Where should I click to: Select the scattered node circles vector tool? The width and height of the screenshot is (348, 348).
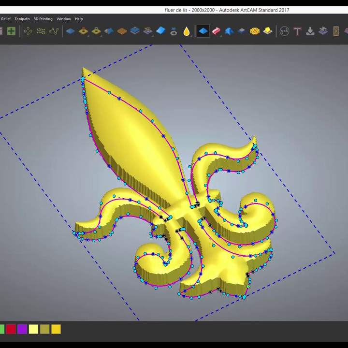(28, 31)
